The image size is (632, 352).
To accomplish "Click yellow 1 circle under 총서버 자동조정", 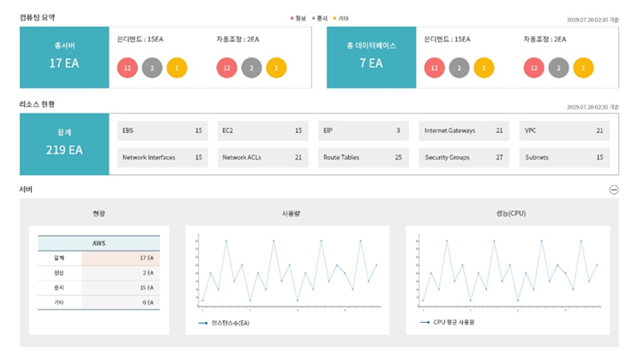I will pyautogui.click(x=276, y=68).
